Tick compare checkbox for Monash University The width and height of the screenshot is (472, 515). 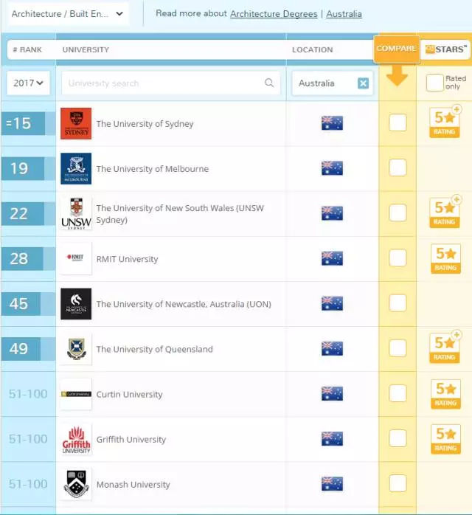click(398, 483)
